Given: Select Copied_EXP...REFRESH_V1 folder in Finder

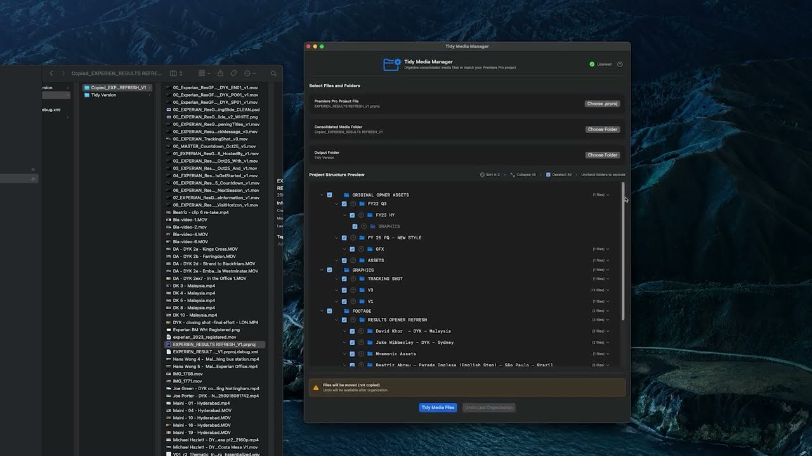Looking at the screenshot, I should [117, 87].
